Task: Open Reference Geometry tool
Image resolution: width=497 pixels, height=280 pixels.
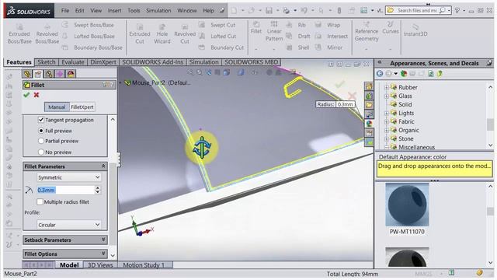Action: click(x=367, y=31)
